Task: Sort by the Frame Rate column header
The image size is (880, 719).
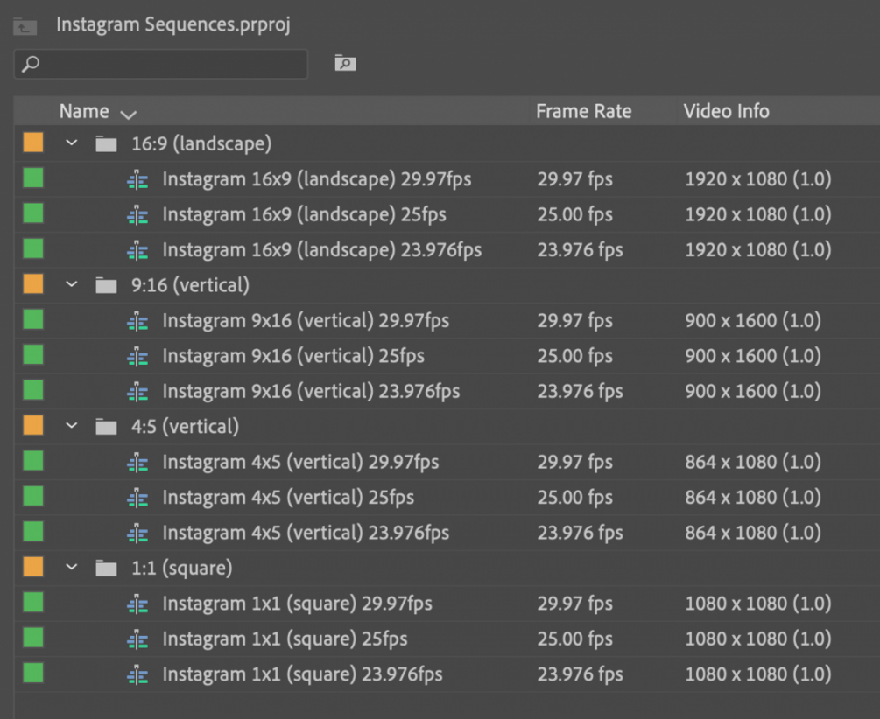Action: [583, 112]
